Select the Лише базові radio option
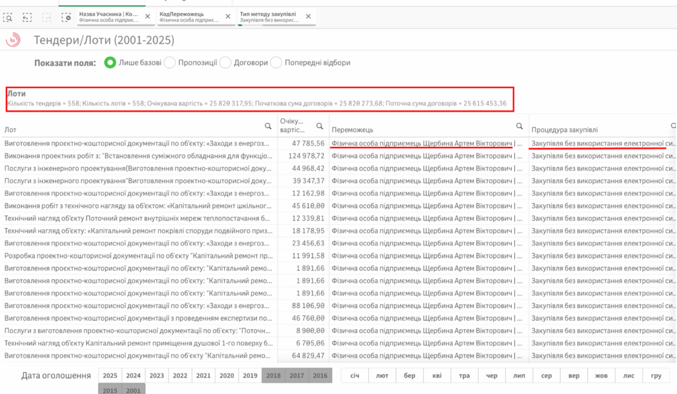This screenshot has width=677, height=394. 110,63
